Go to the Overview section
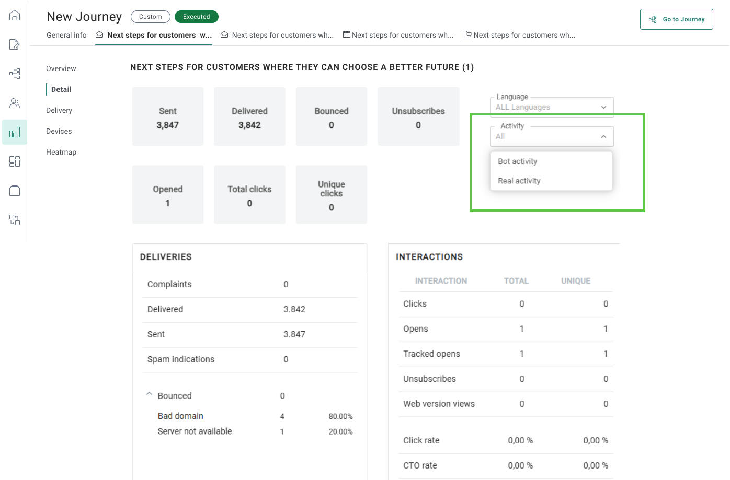 [x=61, y=68]
